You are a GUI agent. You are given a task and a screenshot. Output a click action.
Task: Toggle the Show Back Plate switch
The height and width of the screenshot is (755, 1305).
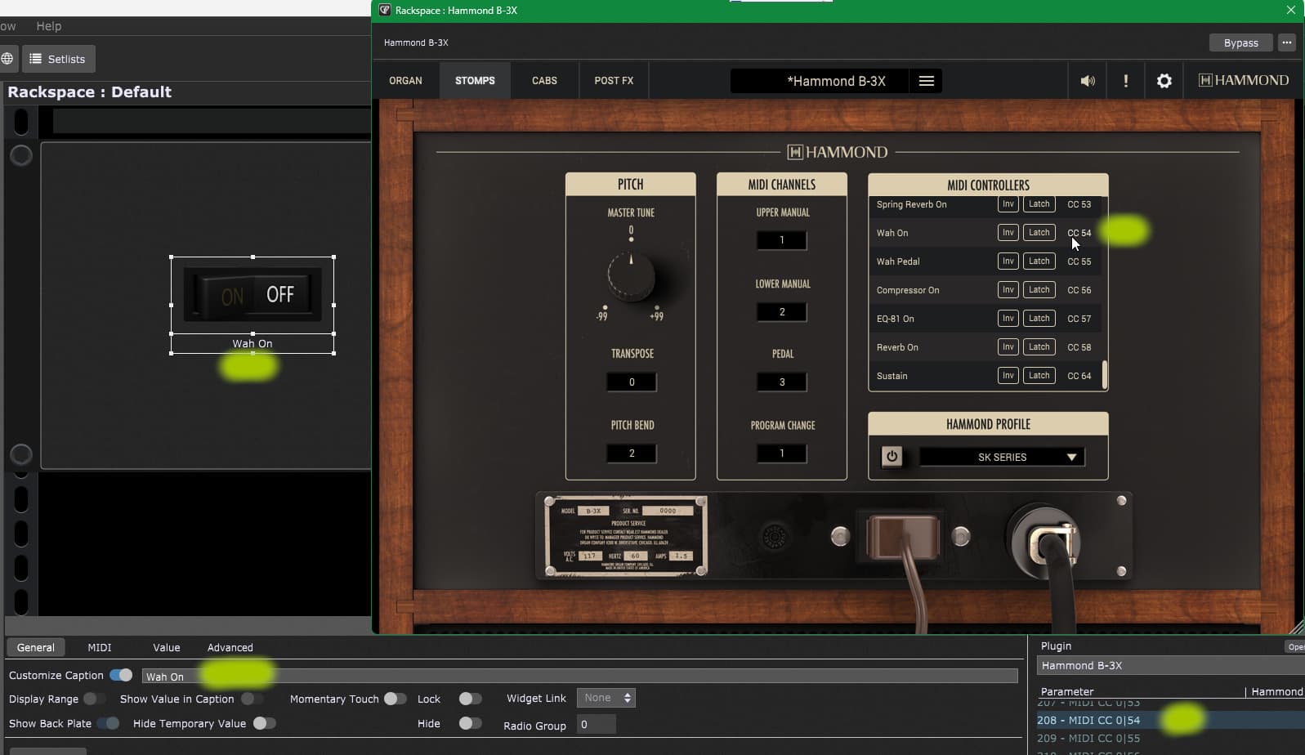[x=107, y=723]
